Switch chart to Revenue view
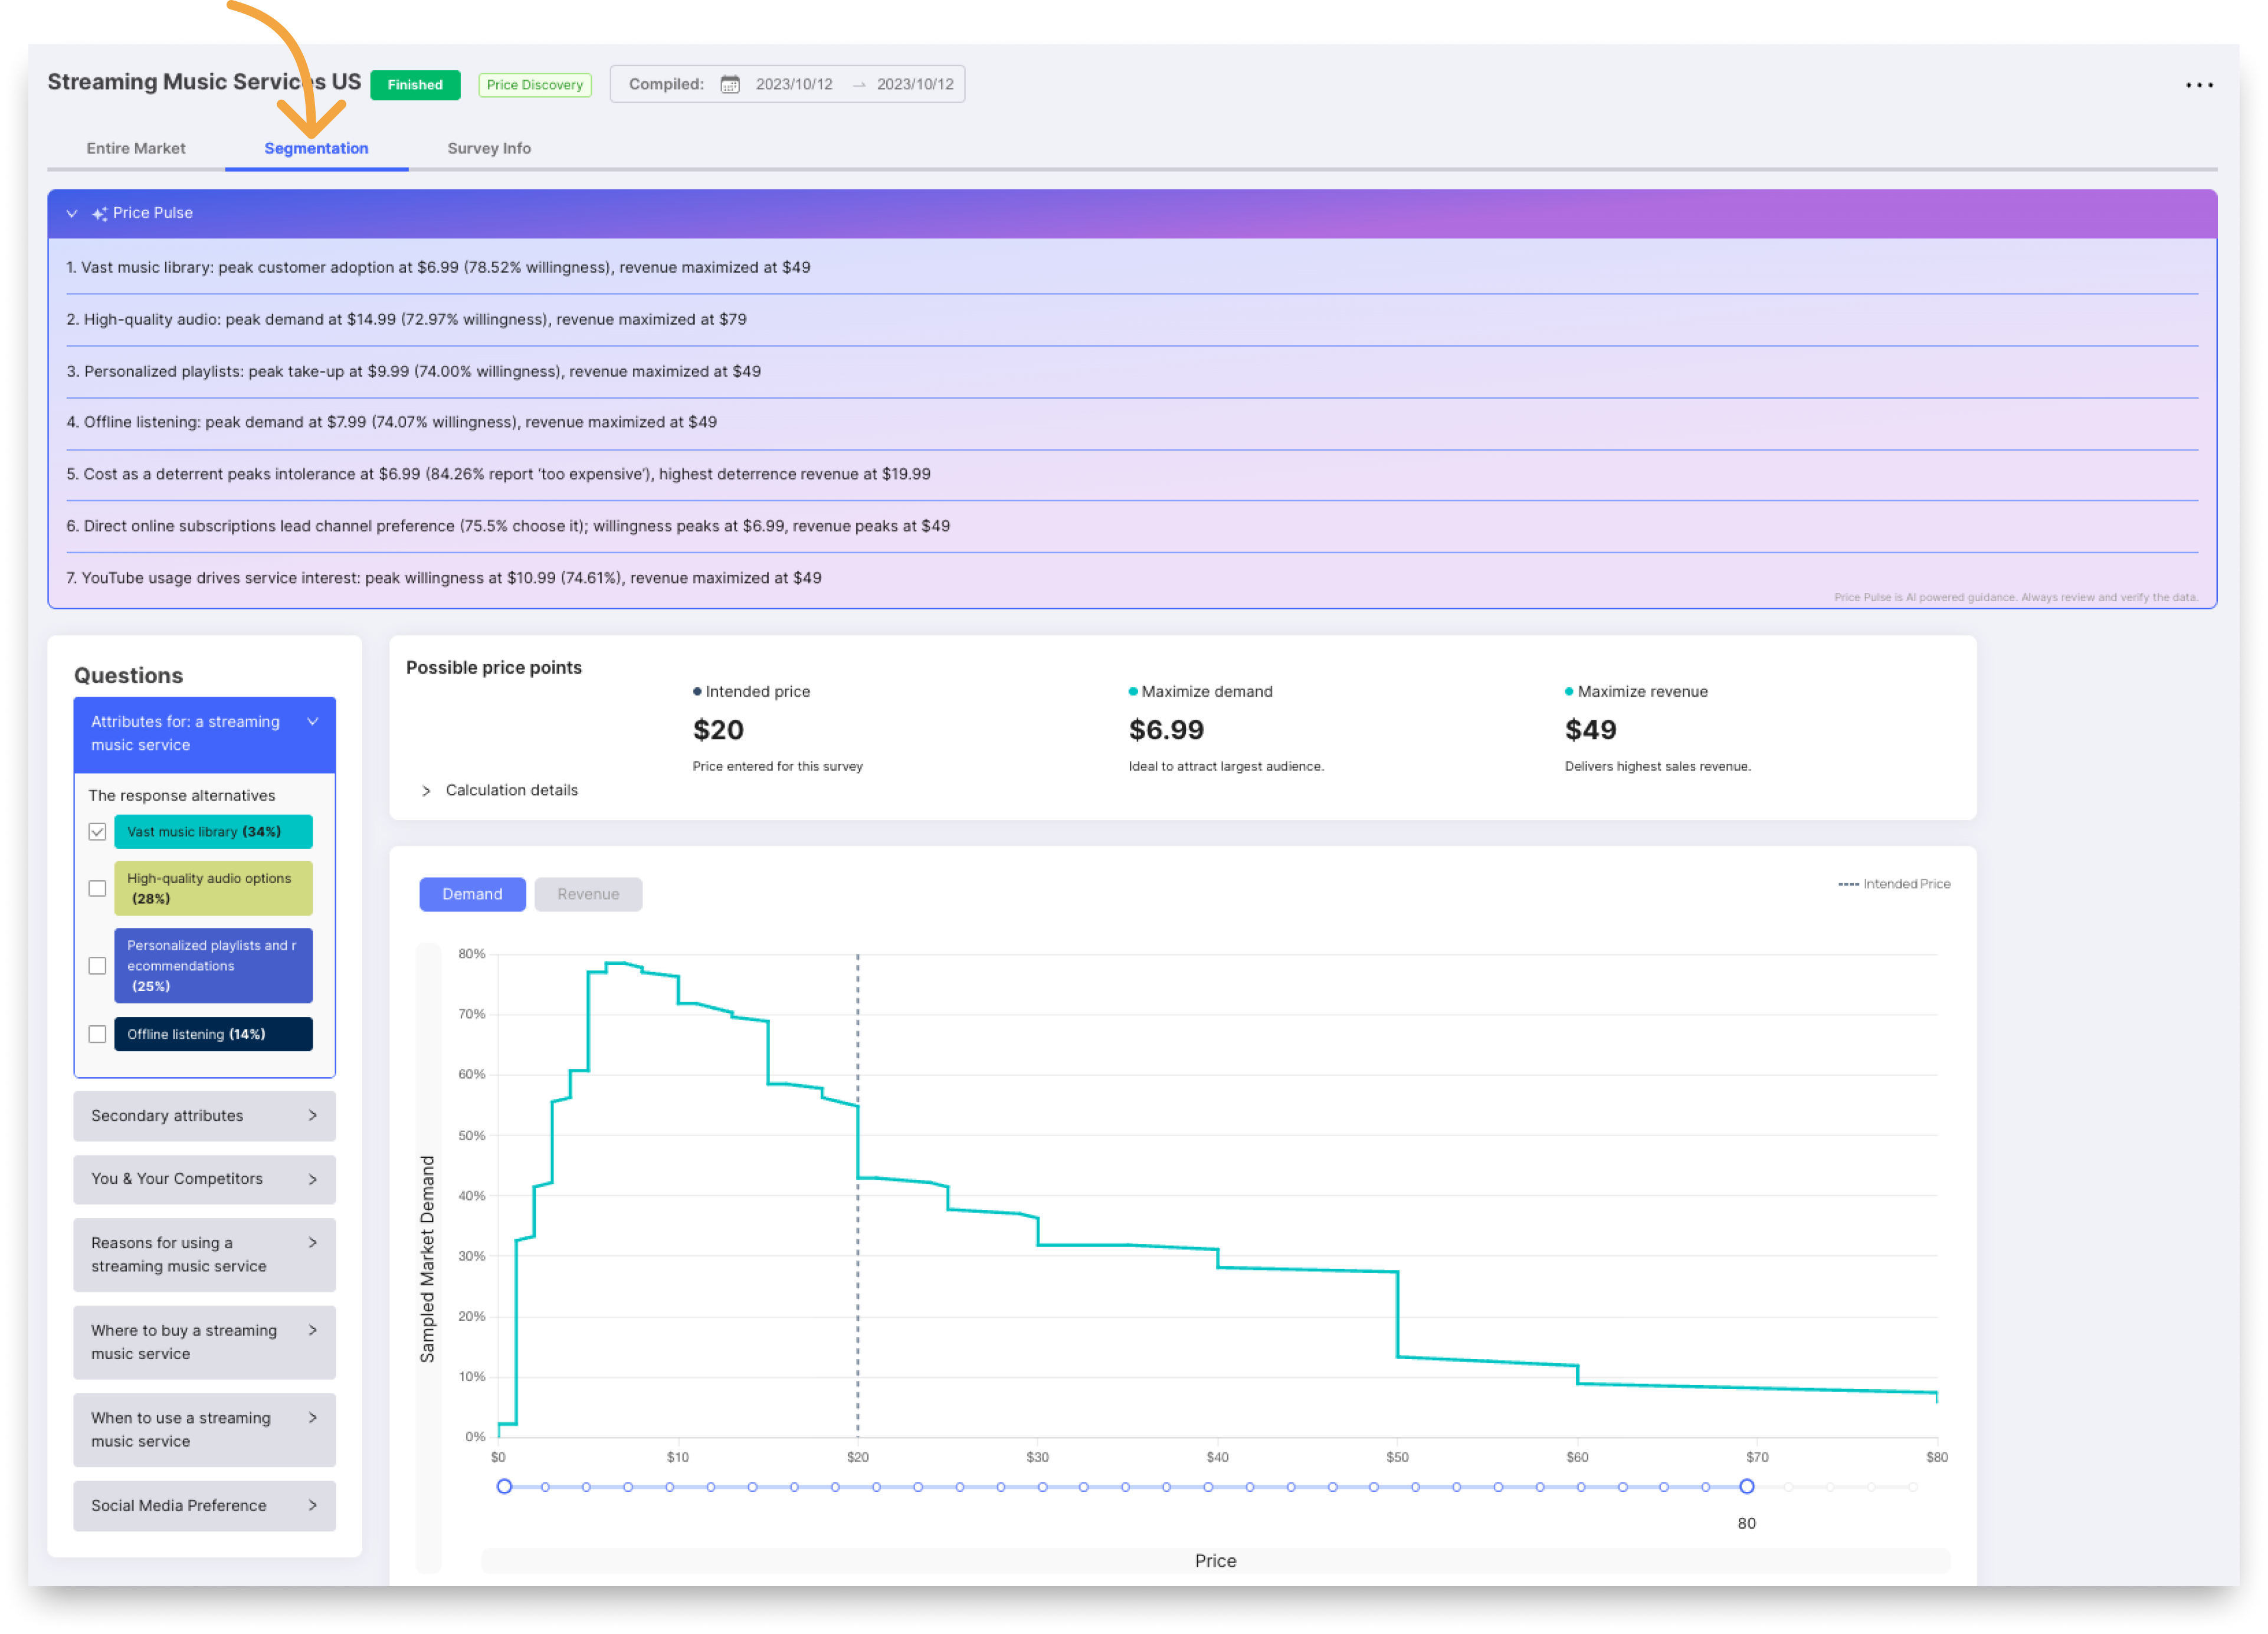 tap(588, 895)
